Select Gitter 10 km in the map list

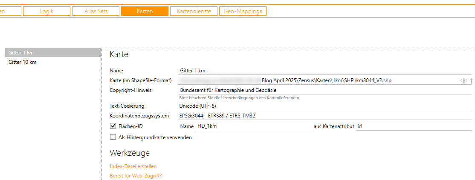(x=53, y=62)
